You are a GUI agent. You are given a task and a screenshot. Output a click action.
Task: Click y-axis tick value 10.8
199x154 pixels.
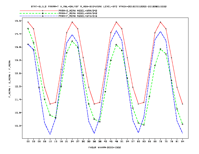pos(18,112)
